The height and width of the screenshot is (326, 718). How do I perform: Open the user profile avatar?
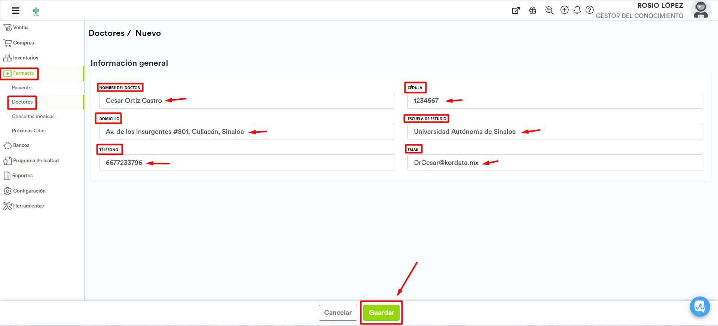point(700,10)
